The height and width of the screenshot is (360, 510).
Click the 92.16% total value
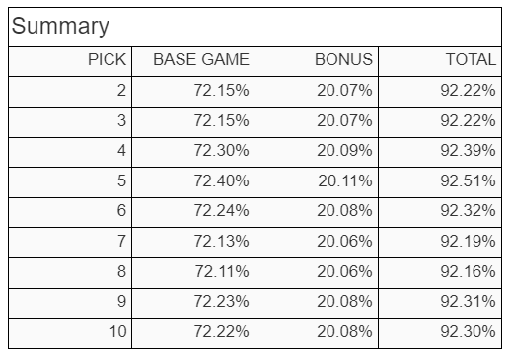click(468, 271)
